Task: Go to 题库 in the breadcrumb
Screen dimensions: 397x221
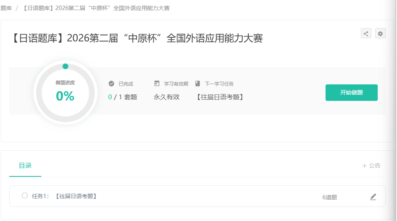Action: pos(6,8)
